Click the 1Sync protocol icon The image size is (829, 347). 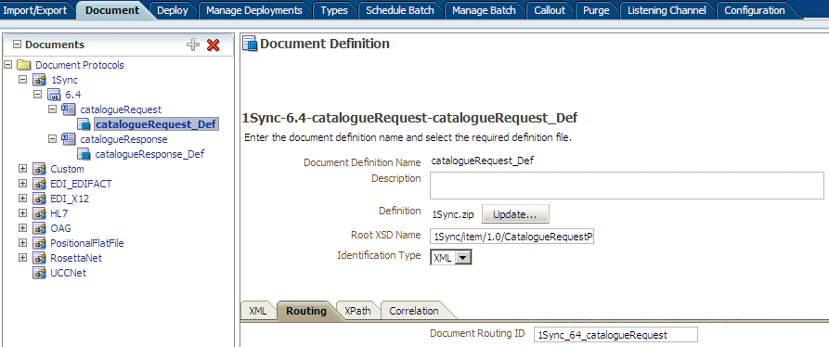pos(40,80)
